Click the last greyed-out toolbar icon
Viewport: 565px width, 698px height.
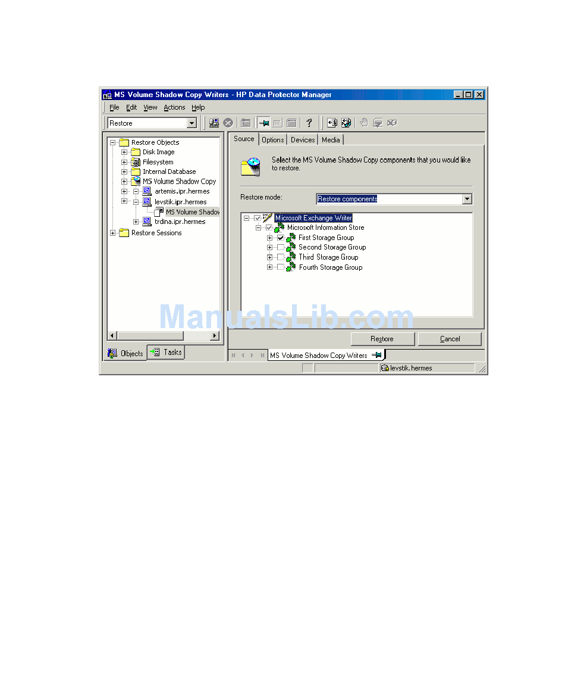coord(391,123)
